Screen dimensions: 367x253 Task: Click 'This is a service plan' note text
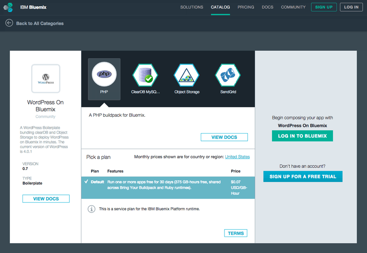149,209
